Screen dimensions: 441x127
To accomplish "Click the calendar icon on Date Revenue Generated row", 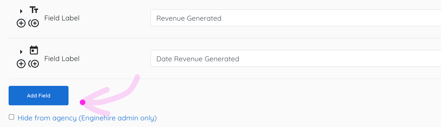I will click(x=34, y=50).
